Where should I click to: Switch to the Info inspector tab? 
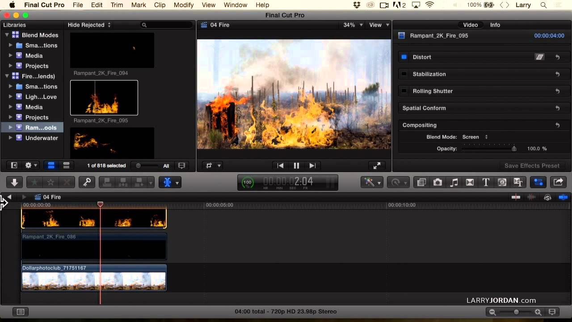click(x=495, y=25)
